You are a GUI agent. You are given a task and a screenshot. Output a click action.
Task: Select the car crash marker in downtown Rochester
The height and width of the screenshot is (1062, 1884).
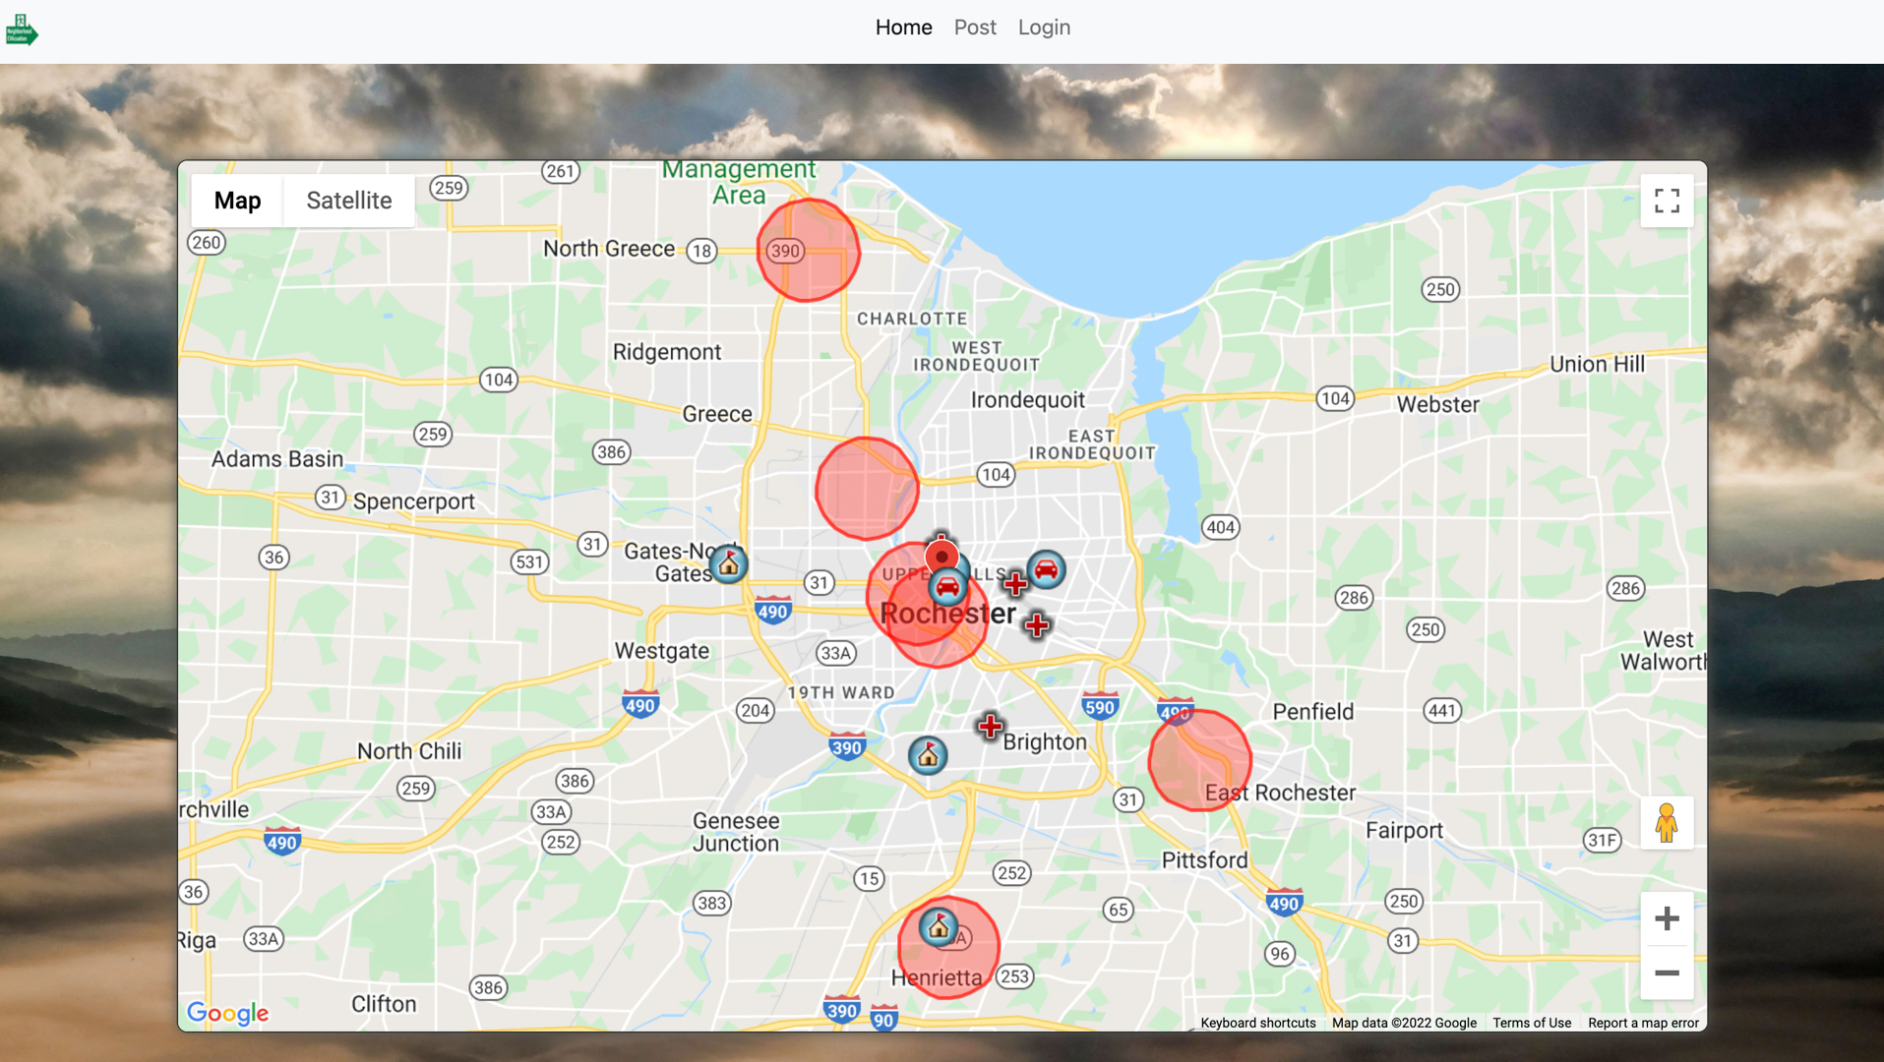pos(947,586)
